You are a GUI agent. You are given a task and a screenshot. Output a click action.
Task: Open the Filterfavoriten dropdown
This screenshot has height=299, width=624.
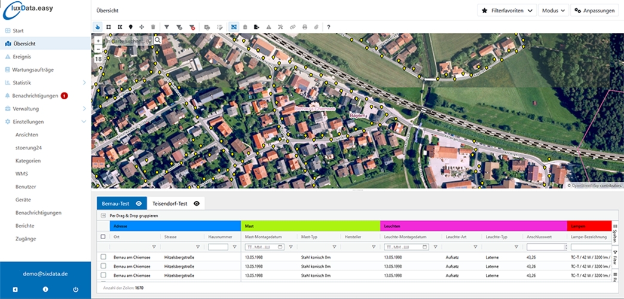coord(507,11)
